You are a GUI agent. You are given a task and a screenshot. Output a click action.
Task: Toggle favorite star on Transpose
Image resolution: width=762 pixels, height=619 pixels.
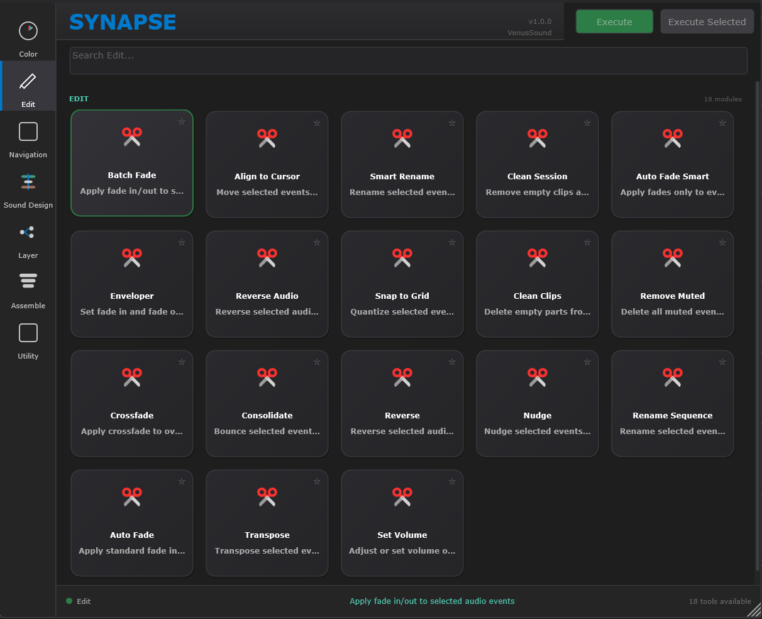pyautogui.click(x=317, y=482)
